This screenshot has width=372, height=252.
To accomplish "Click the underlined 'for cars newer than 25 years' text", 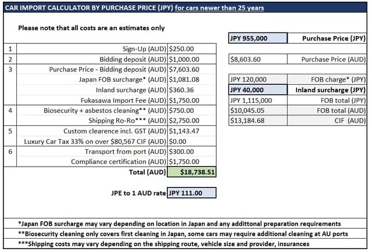I will pyautogui.click(x=220, y=8).
